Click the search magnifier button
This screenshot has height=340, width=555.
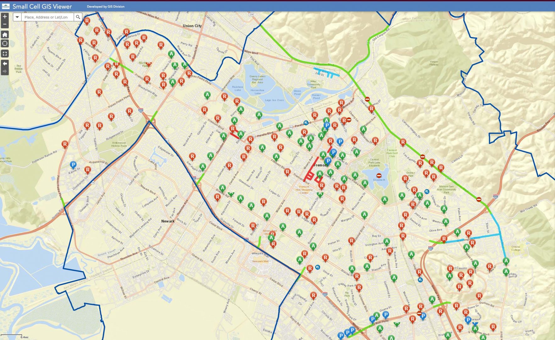[x=78, y=17]
